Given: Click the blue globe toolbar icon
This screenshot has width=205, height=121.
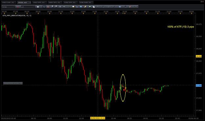Looking at the screenshot, I should (x=81, y=7).
